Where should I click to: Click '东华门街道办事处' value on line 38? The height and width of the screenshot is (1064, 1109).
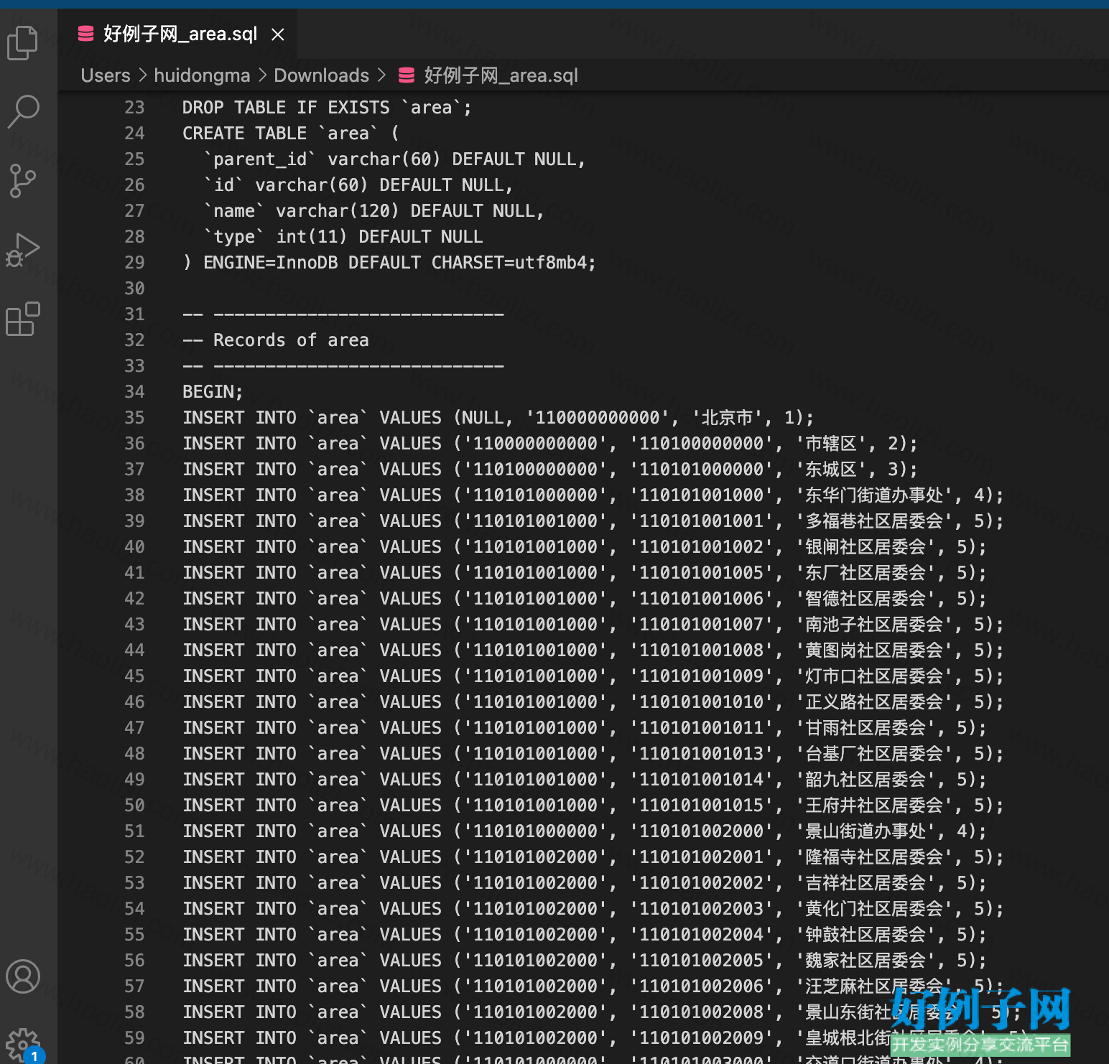[874, 495]
